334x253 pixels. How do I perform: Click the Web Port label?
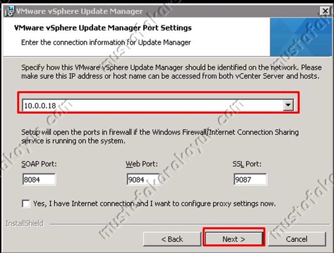[x=142, y=164]
